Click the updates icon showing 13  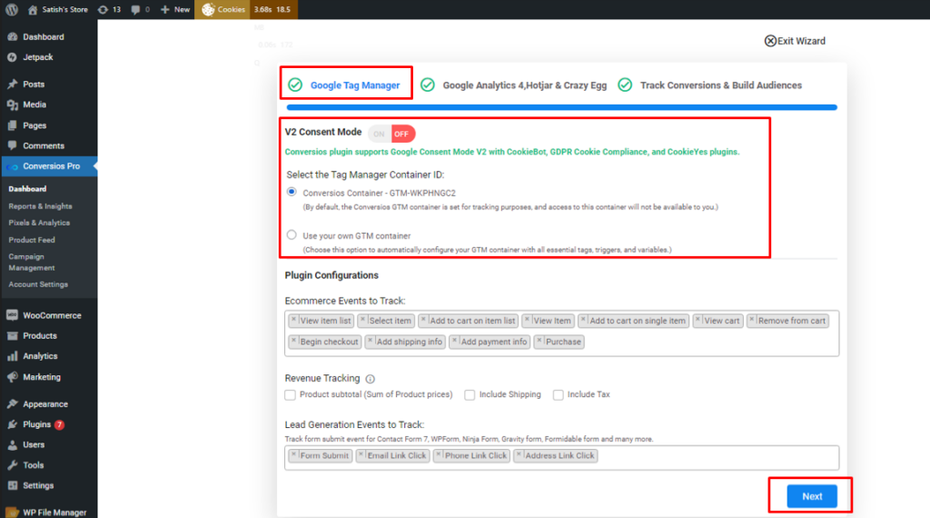coord(103,9)
